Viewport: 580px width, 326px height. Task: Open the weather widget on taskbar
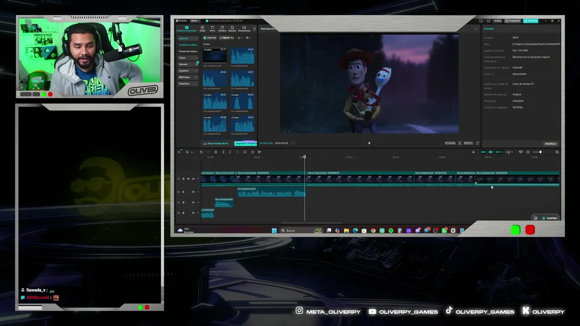click(x=186, y=230)
